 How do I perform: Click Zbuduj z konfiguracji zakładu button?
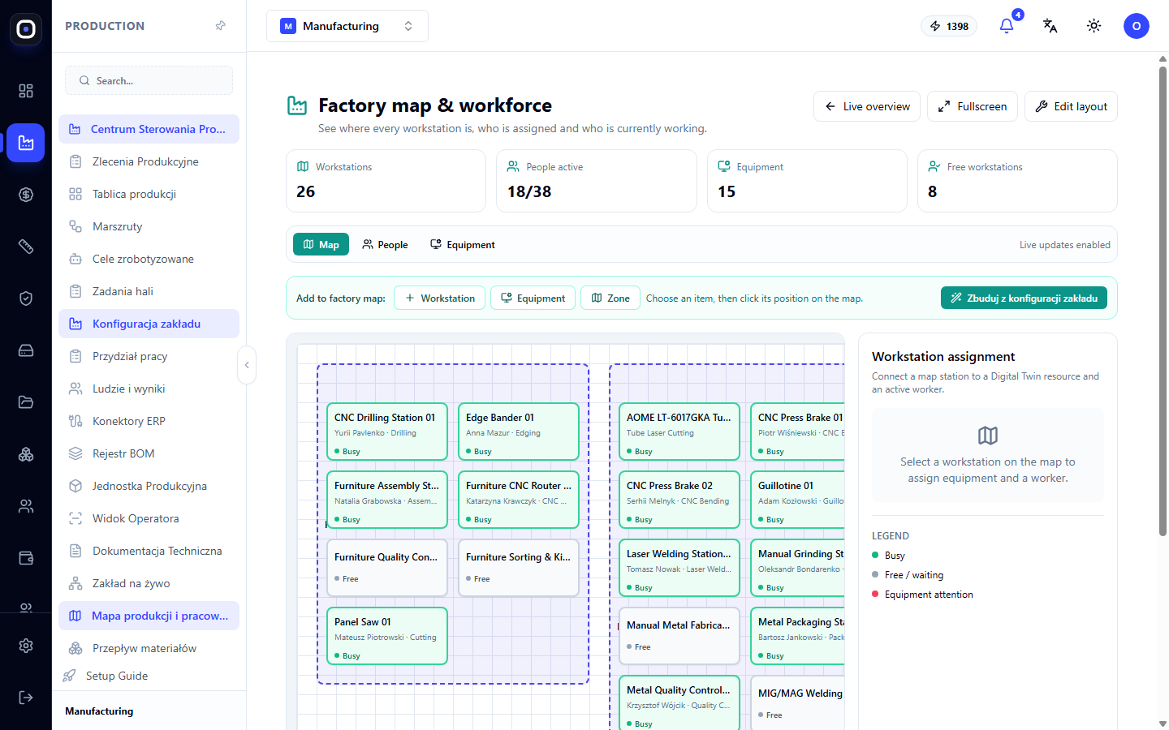coord(1024,298)
